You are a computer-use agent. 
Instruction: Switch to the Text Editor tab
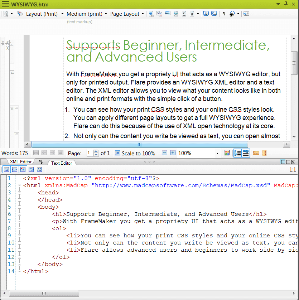click(x=62, y=163)
